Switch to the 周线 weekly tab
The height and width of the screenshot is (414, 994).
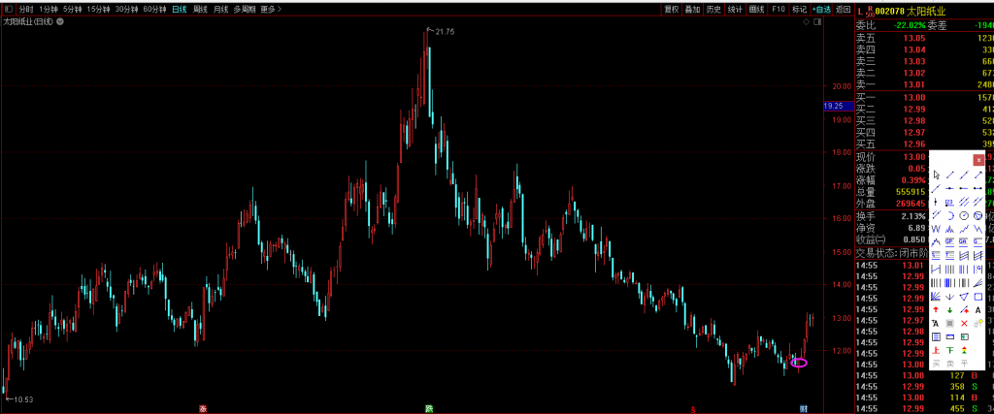(199, 9)
